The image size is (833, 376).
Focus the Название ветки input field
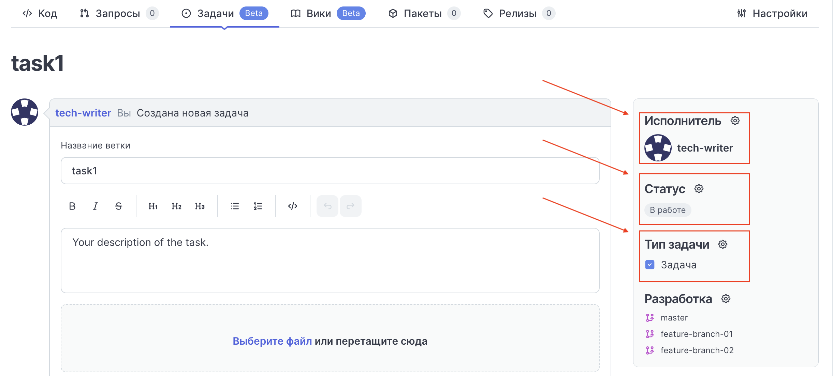pyautogui.click(x=330, y=171)
